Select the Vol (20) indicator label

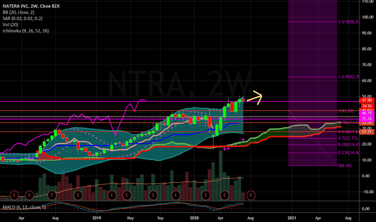click(10, 25)
